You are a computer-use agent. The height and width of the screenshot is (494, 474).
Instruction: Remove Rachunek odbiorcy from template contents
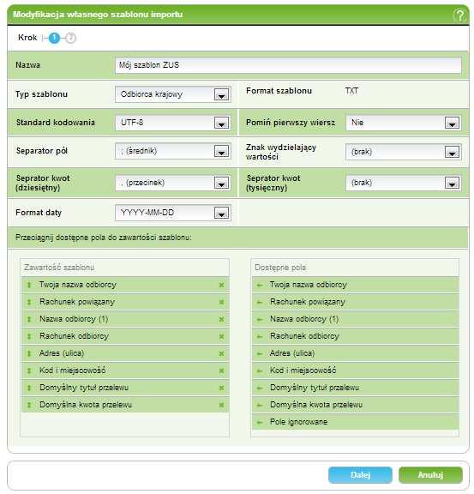(x=221, y=336)
